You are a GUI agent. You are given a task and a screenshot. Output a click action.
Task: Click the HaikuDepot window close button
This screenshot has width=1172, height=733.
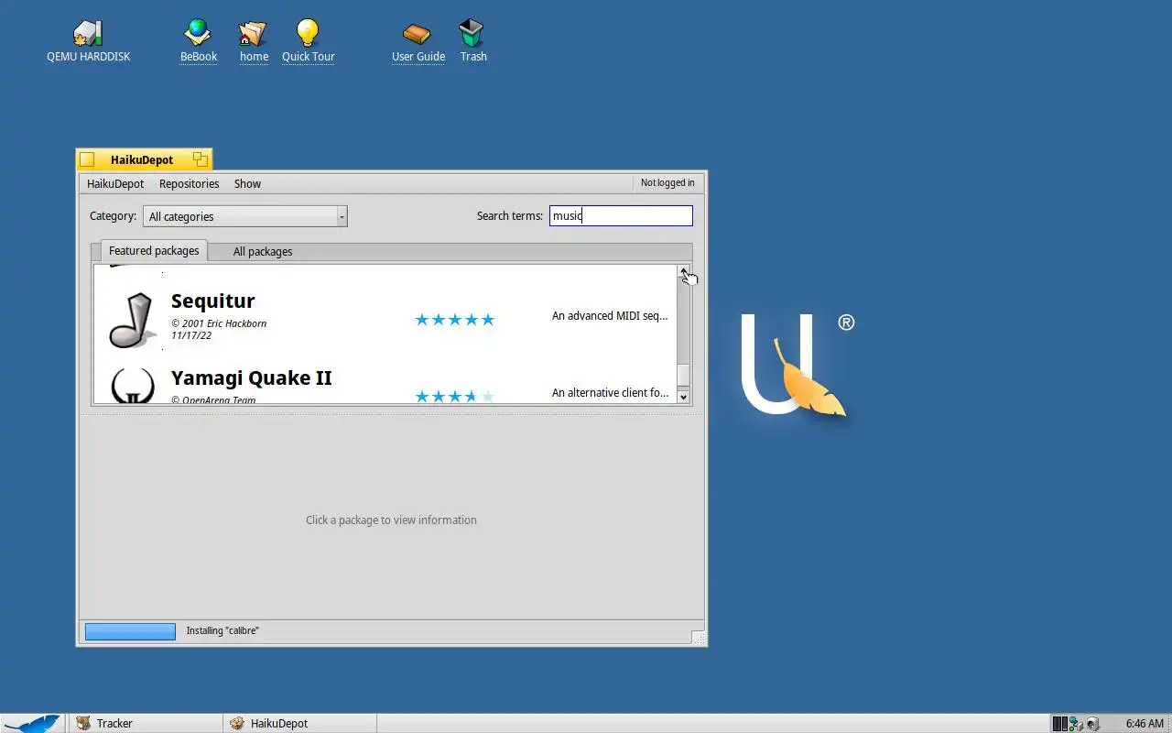[87, 159]
